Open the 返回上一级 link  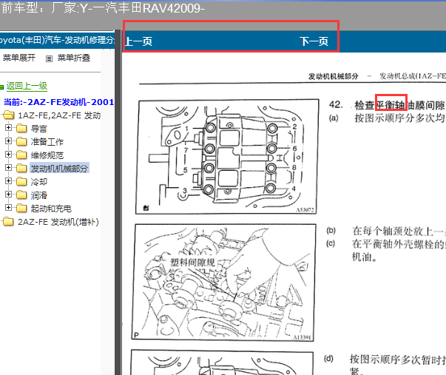[27, 86]
